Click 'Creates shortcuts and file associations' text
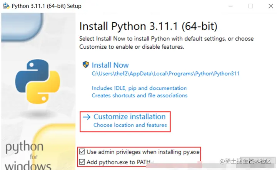The image size is (277, 170). 140,96
